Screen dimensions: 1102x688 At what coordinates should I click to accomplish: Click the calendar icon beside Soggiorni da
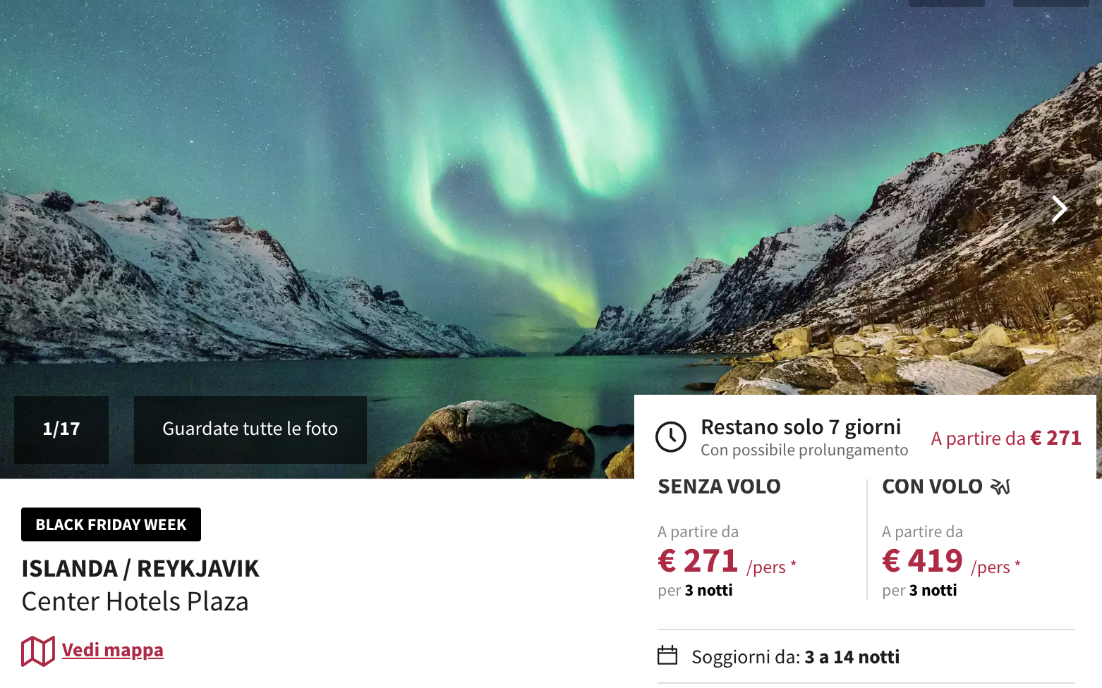[667, 656]
